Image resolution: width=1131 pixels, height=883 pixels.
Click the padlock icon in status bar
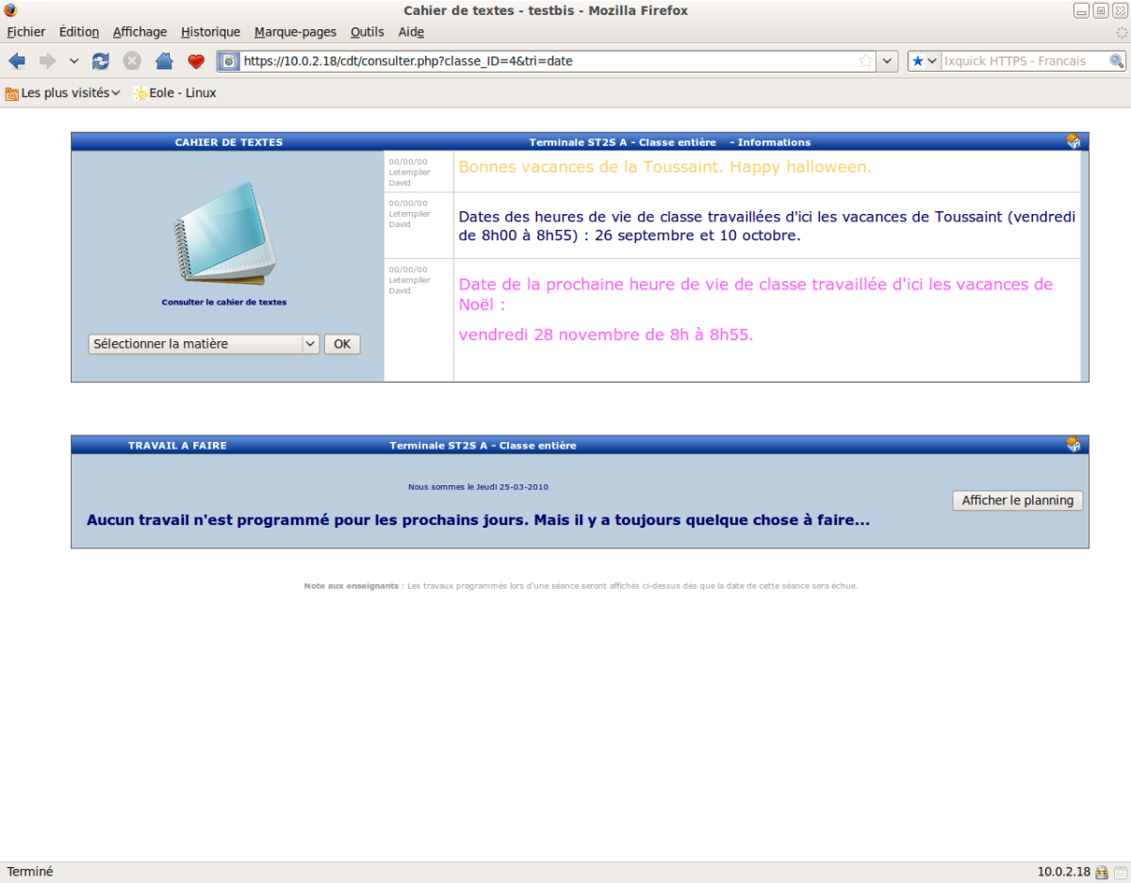coord(1101,873)
